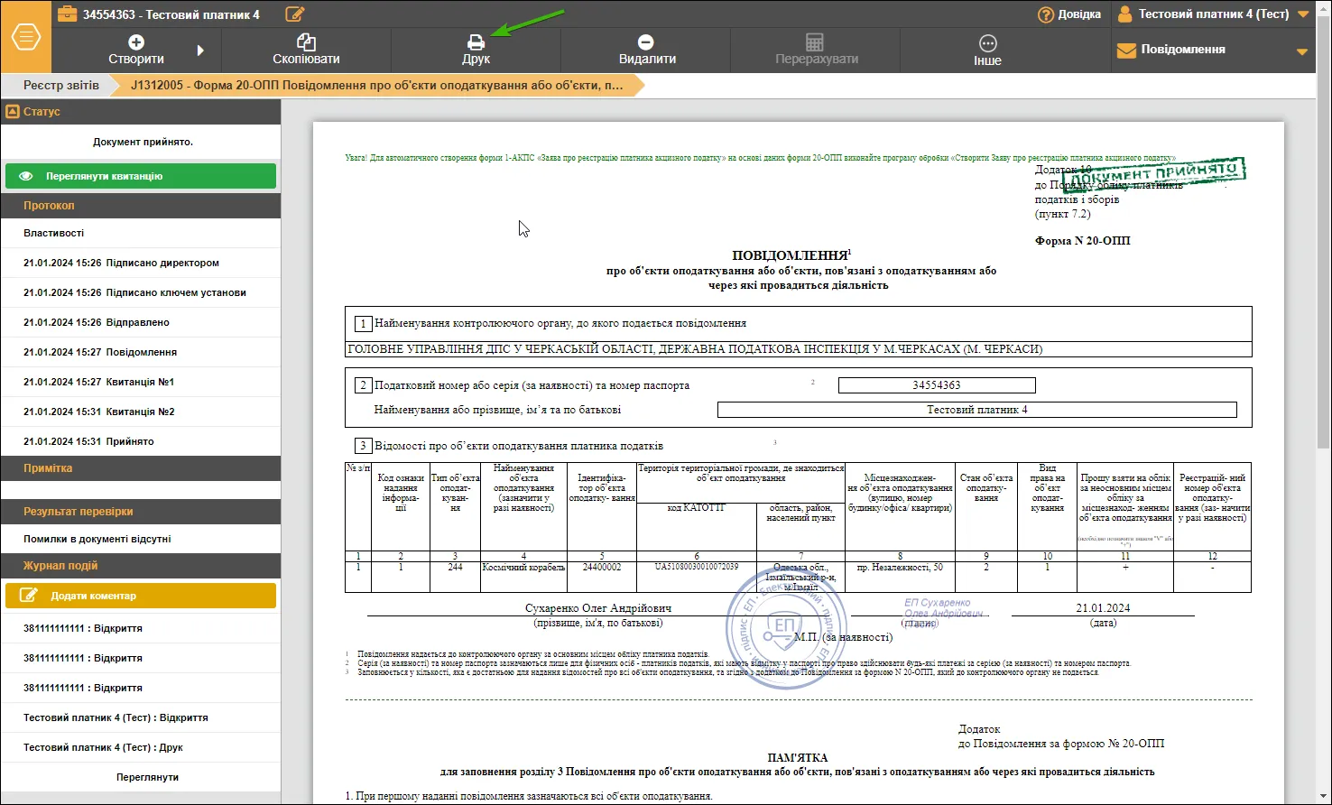Go to Реєстр звітів breadcrumb

[x=61, y=85]
